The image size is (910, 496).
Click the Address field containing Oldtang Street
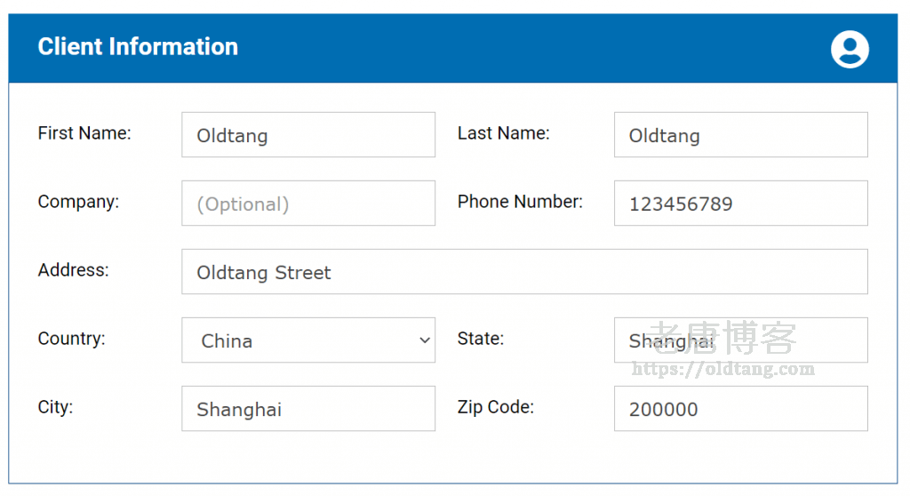pyautogui.click(x=524, y=272)
